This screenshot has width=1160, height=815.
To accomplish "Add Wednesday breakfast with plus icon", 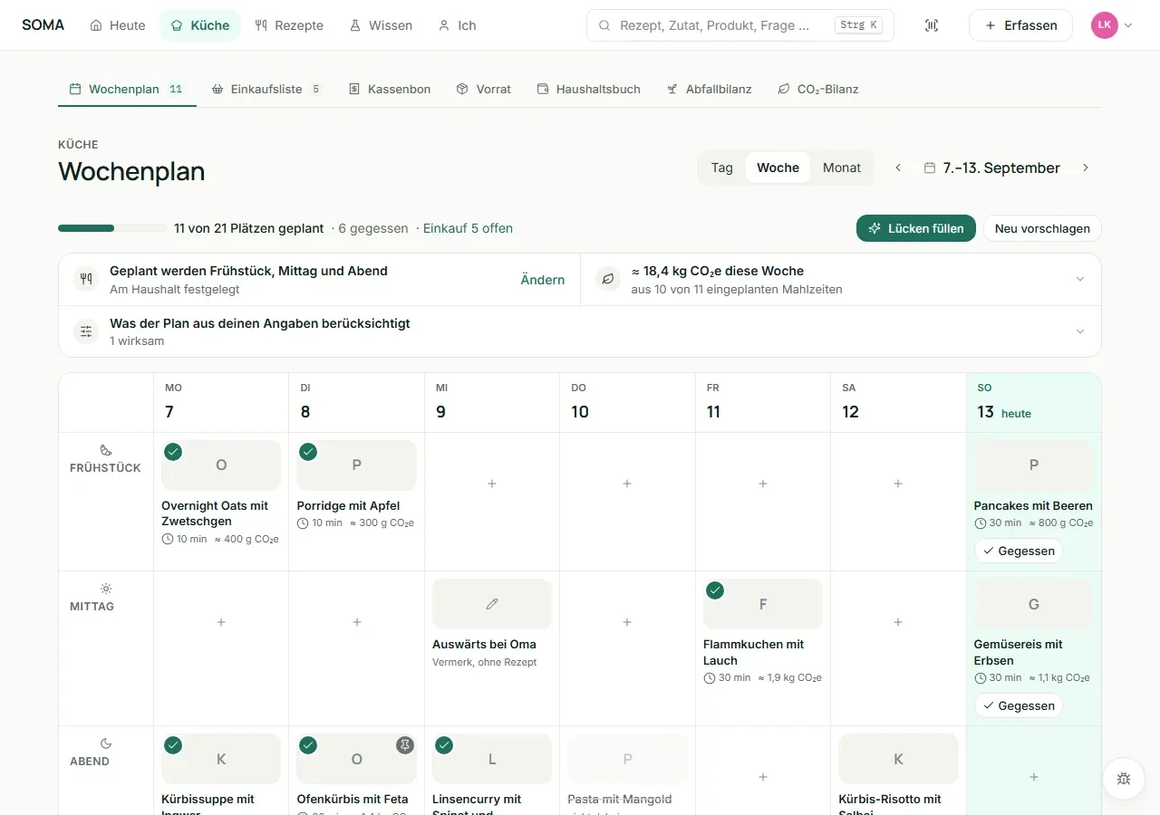I will point(492,484).
